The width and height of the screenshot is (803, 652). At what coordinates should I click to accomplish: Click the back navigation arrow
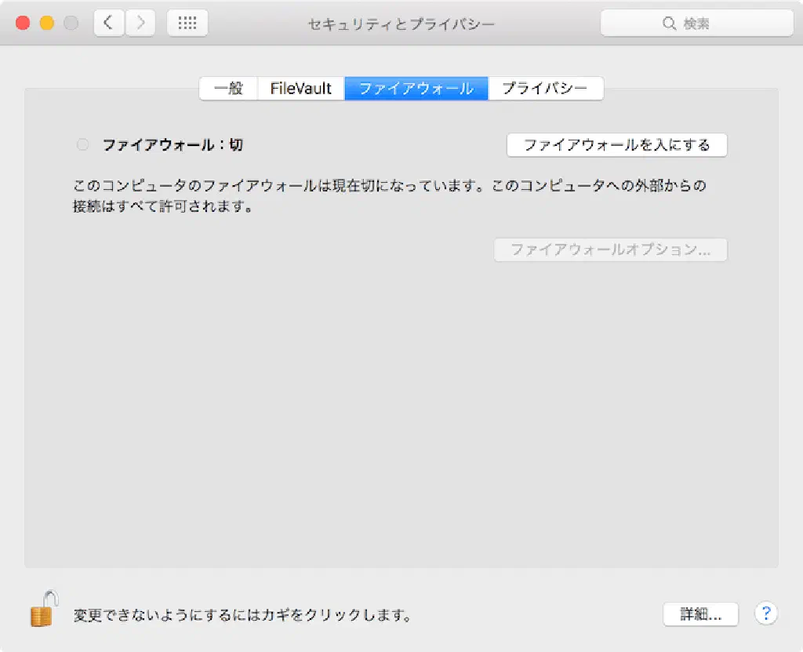(108, 24)
